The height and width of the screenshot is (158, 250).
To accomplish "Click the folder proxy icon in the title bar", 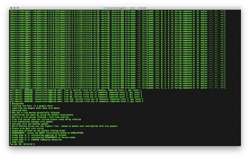I will (104, 8).
